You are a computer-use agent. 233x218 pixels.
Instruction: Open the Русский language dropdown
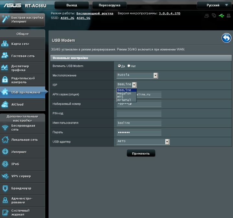point(215,5)
